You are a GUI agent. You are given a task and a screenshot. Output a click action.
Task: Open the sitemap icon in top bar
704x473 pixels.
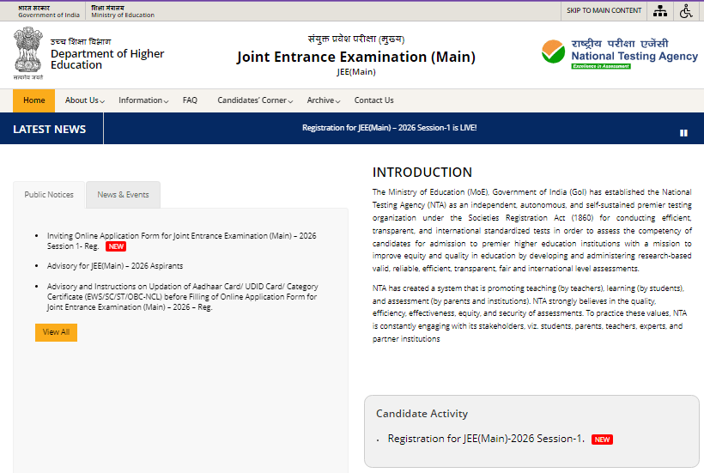(660, 11)
